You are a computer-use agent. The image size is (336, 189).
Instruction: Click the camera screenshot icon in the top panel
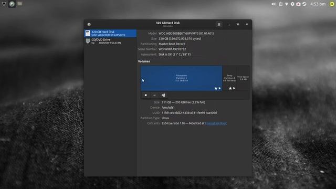click(x=298, y=4)
